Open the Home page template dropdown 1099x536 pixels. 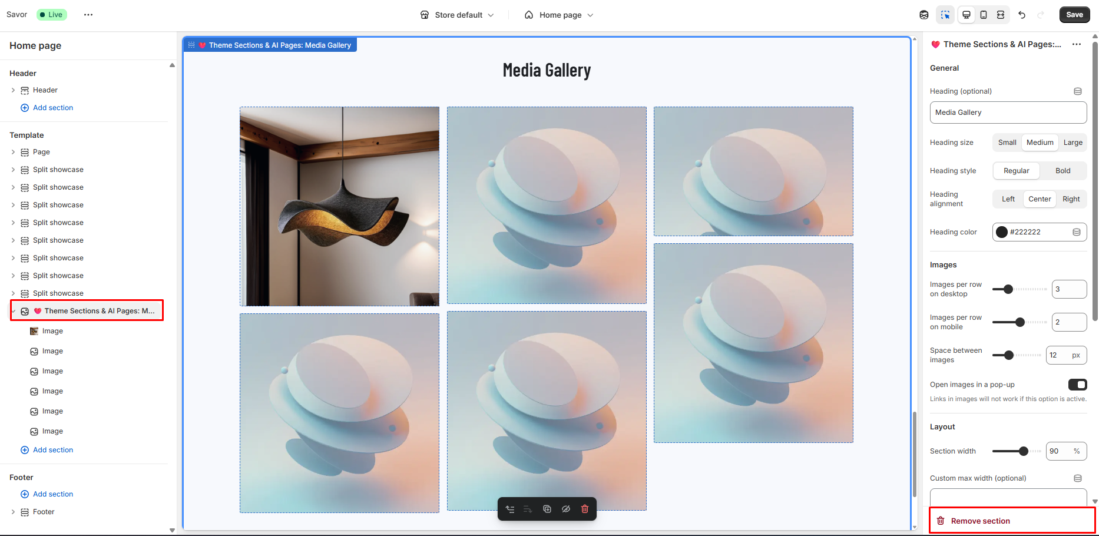[559, 15]
